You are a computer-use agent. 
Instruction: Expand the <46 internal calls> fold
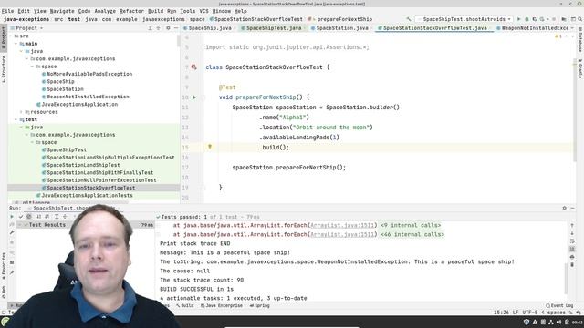(412, 235)
